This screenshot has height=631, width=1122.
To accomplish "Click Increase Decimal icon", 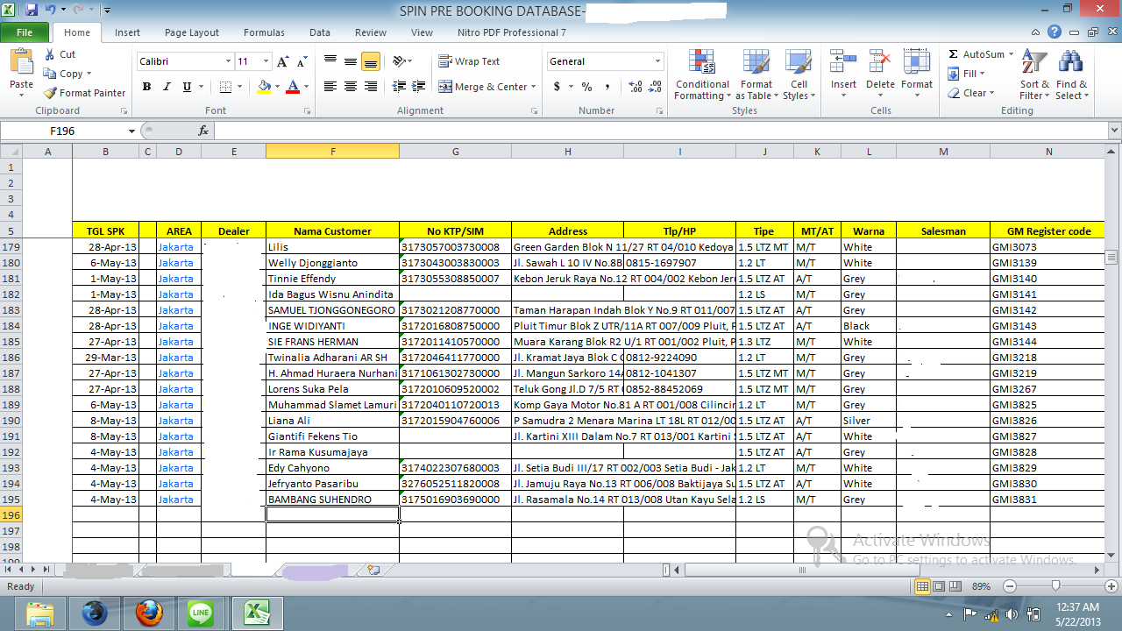I will coord(636,87).
